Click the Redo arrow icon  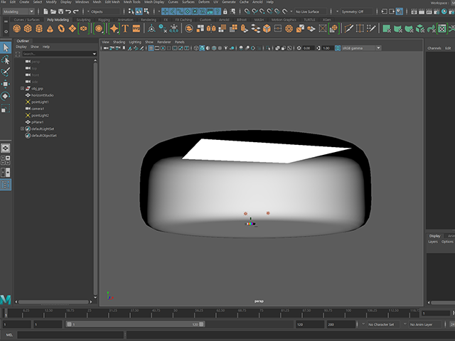(x=76, y=11)
